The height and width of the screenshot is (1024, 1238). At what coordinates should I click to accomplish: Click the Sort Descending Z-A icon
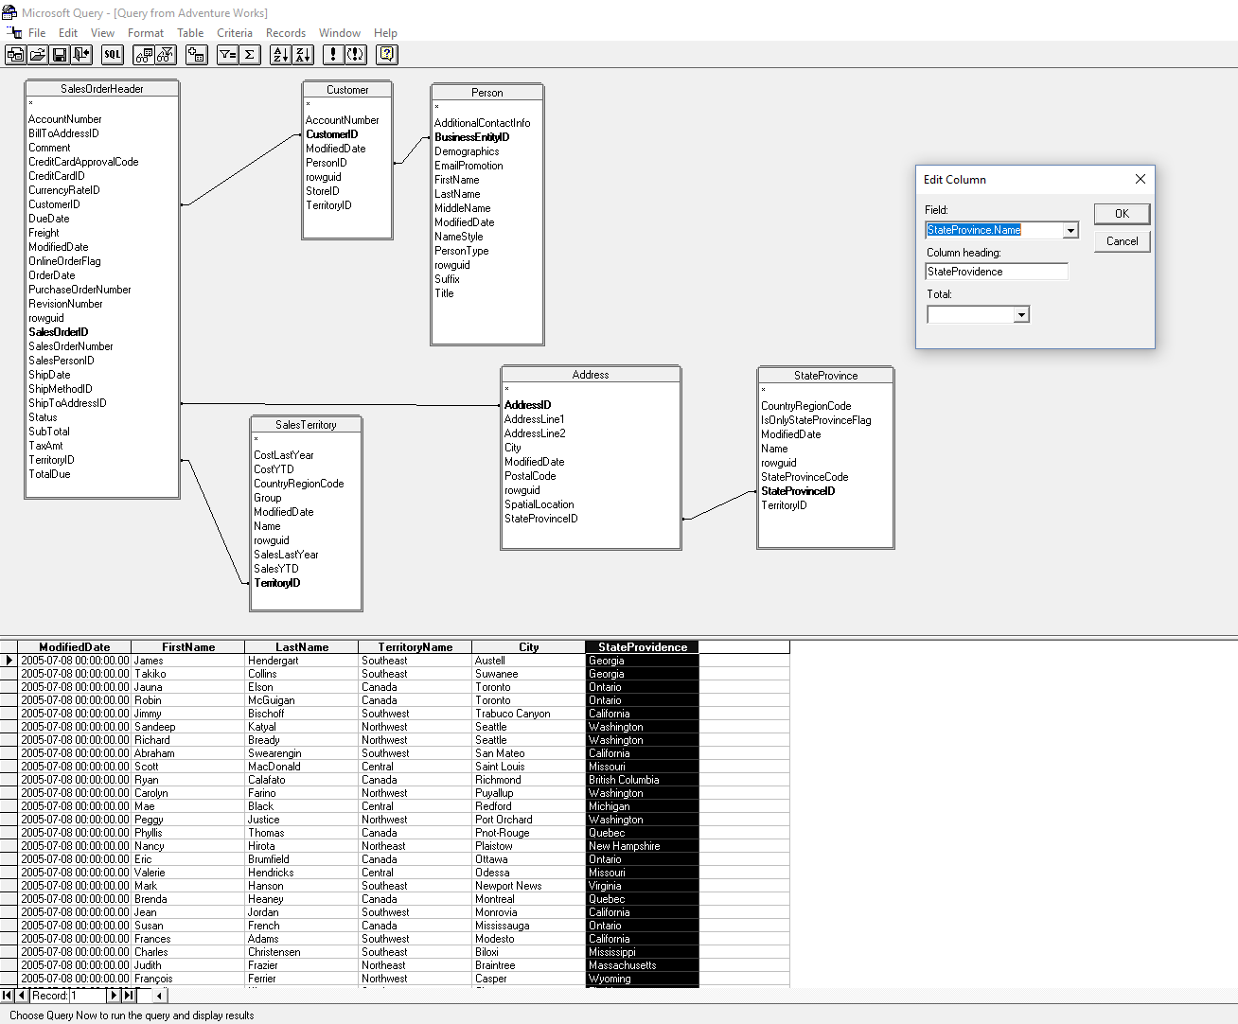coord(303,55)
